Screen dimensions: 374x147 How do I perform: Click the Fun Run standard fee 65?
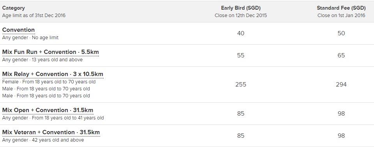341,55
